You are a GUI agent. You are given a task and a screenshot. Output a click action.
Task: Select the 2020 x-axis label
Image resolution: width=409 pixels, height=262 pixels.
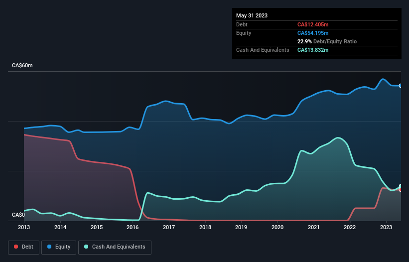click(277, 227)
